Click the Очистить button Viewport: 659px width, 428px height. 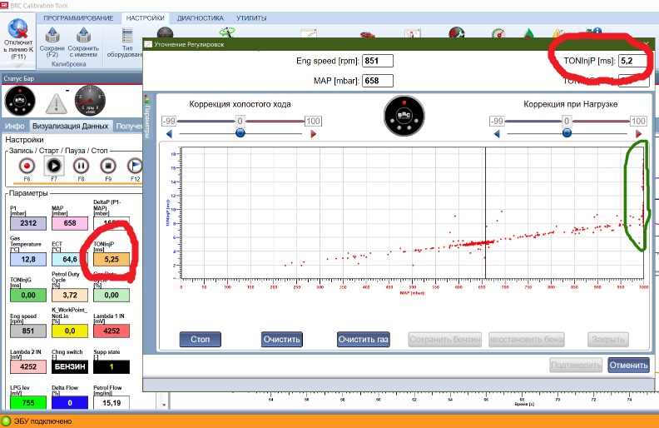(281, 340)
